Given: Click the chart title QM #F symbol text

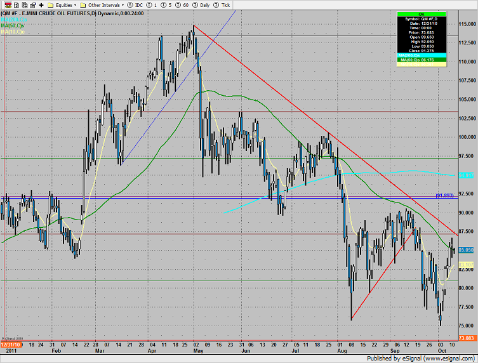Looking at the screenshot, I should tap(10, 13).
